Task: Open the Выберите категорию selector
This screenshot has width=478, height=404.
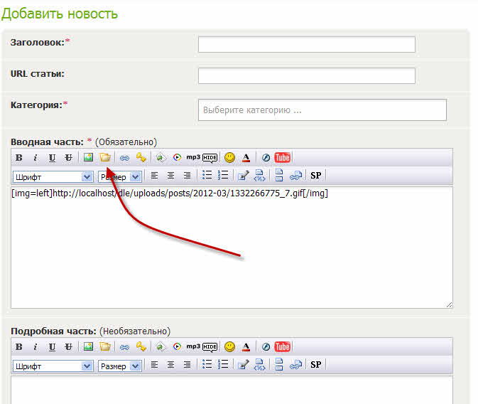Action: click(x=322, y=110)
